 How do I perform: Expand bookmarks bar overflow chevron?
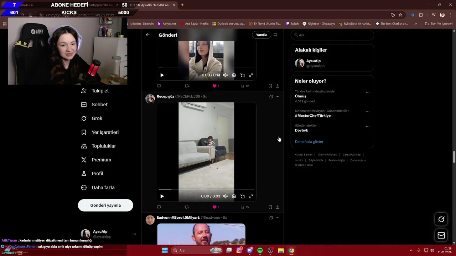point(415,24)
